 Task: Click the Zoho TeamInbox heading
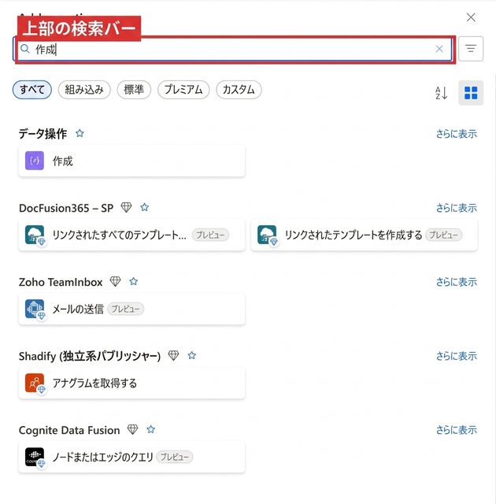click(x=61, y=282)
